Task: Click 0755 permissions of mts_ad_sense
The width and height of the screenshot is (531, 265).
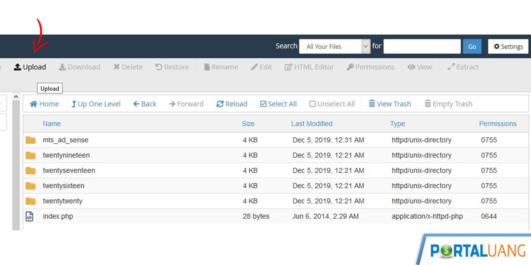Action: tap(489, 140)
